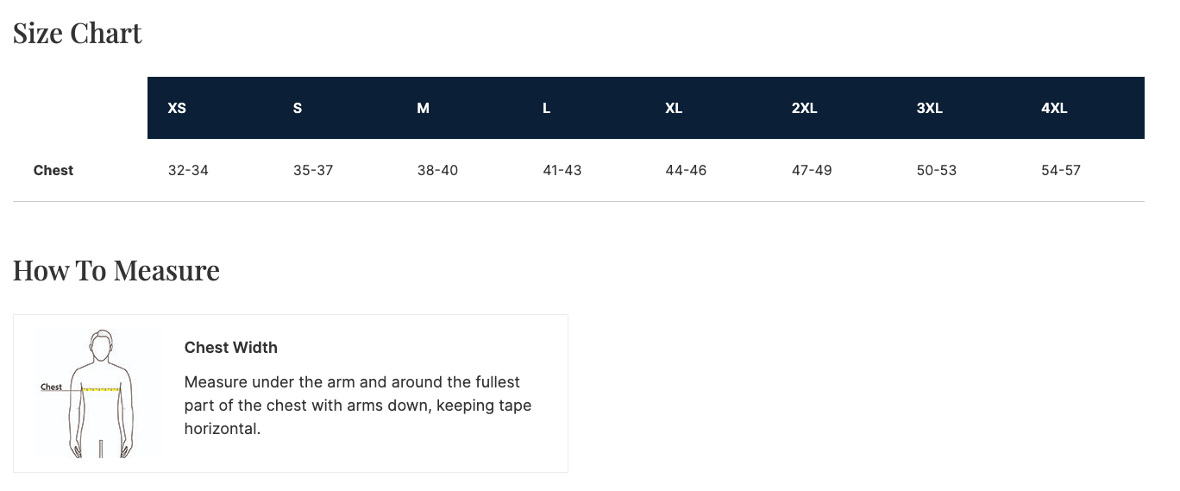Click the 3XL size column header

(x=929, y=109)
